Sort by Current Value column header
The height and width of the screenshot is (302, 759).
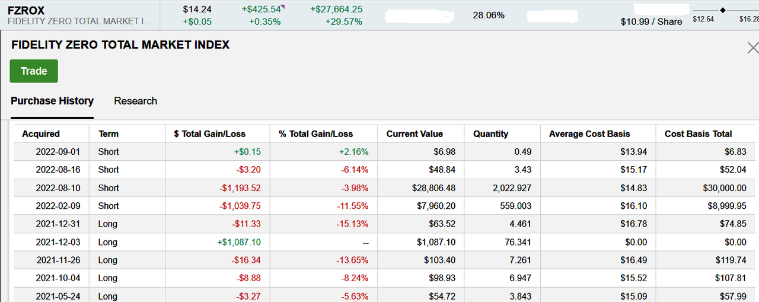click(x=414, y=134)
